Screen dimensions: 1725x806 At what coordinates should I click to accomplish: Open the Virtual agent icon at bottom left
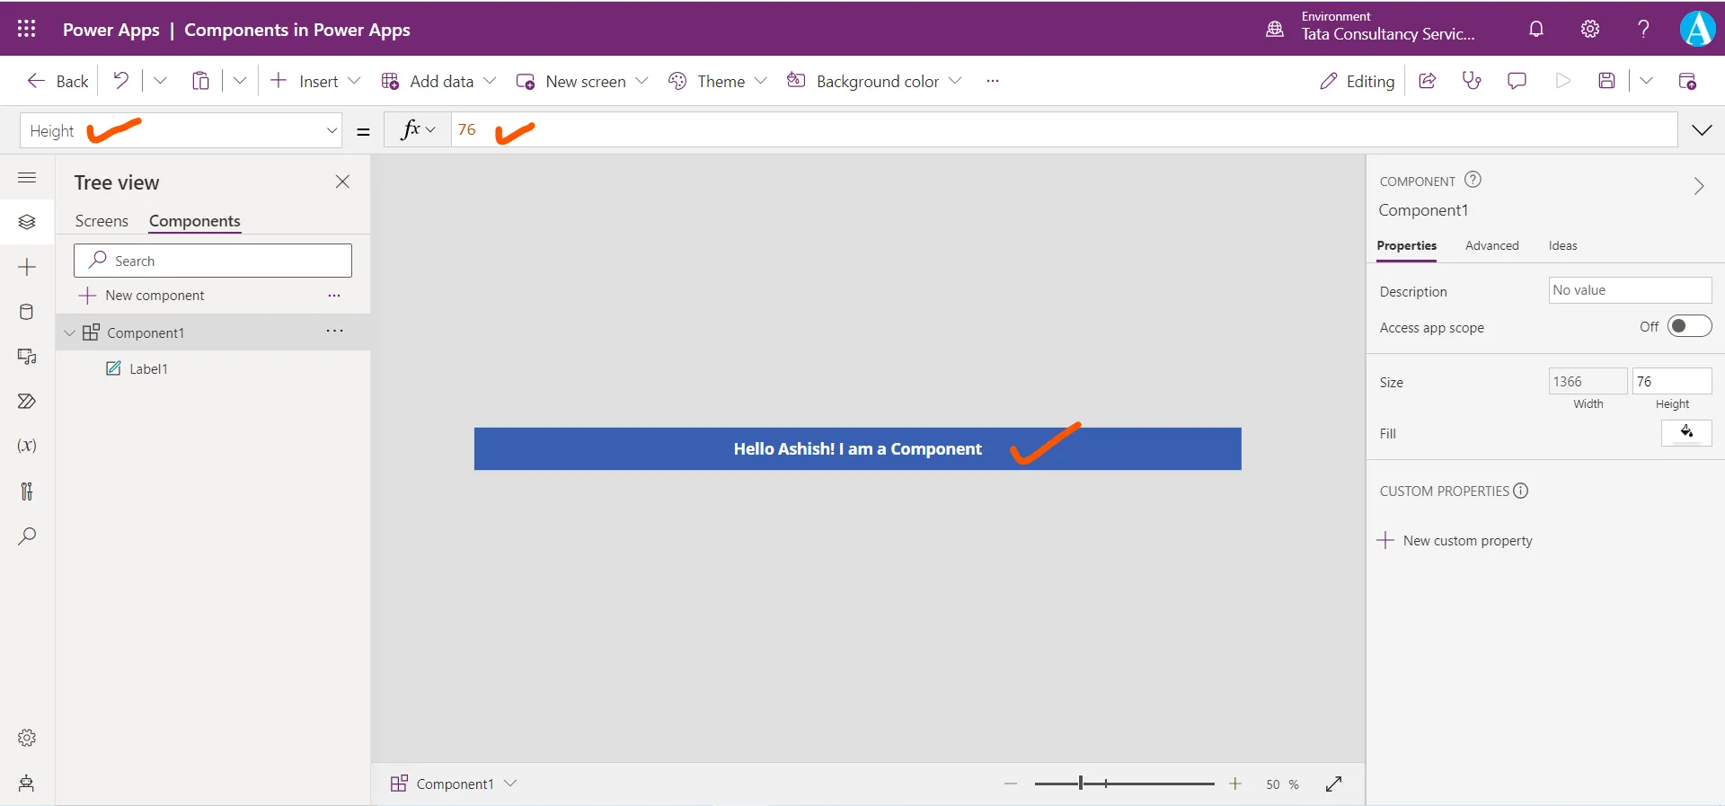tap(27, 783)
